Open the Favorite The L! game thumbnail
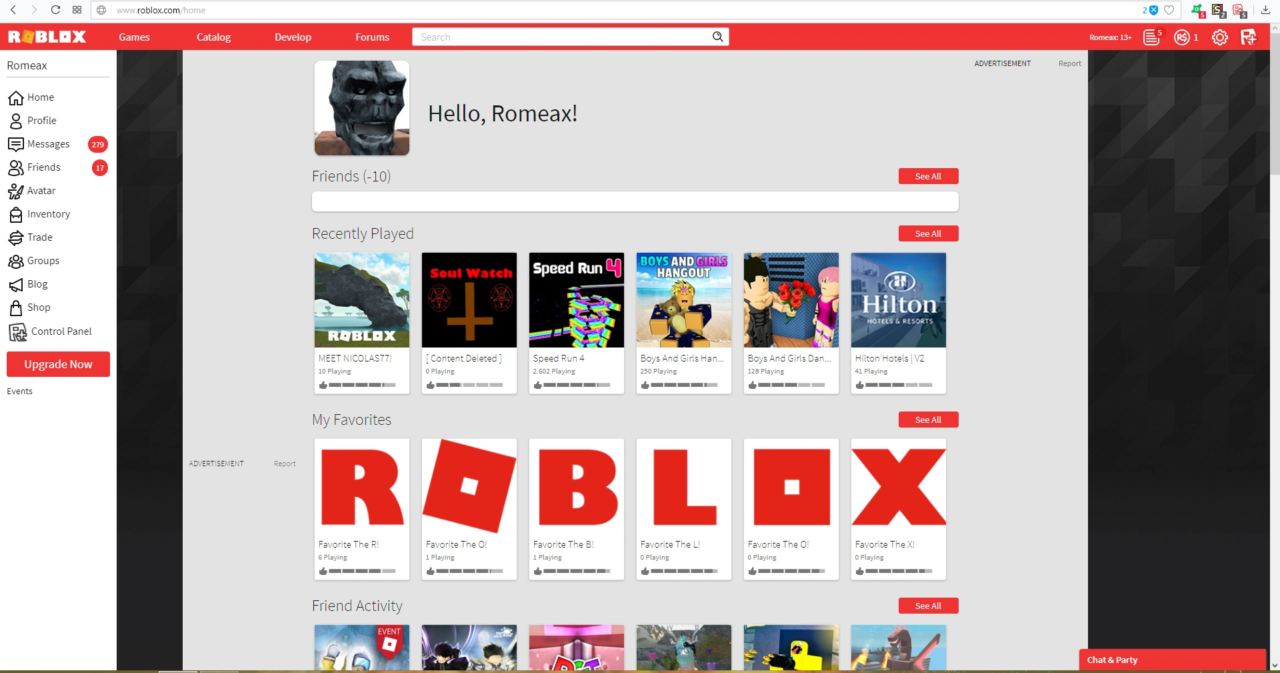This screenshot has width=1280, height=673. [x=684, y=486]
